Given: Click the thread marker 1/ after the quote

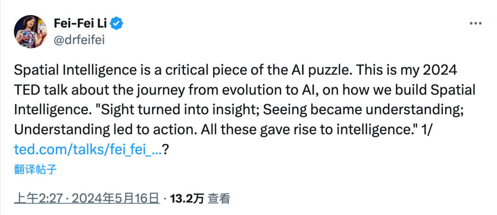Looking at the screenshot, I should point(426,130).
